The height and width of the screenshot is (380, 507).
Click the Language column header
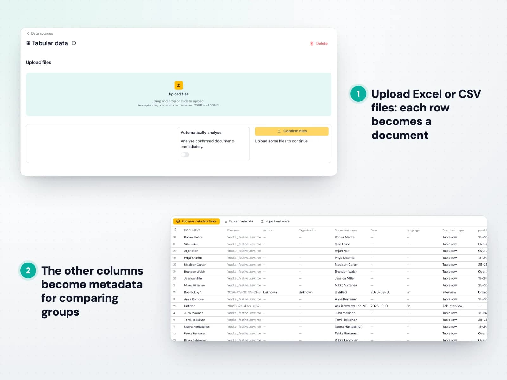[413, 230]
